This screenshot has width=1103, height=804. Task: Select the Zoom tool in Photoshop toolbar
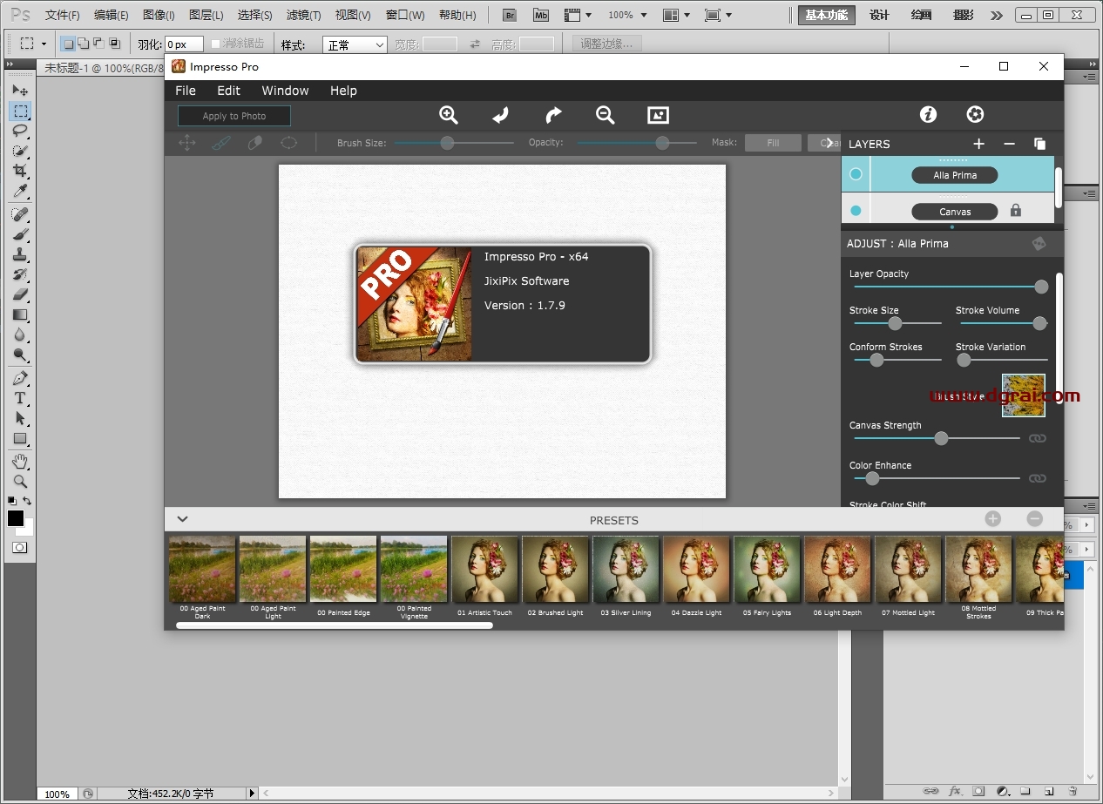[20, 481]
